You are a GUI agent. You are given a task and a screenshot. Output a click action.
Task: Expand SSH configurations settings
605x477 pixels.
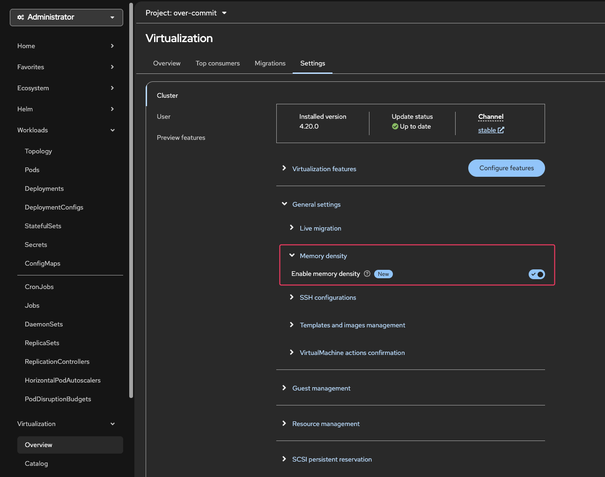click(328, 297)
